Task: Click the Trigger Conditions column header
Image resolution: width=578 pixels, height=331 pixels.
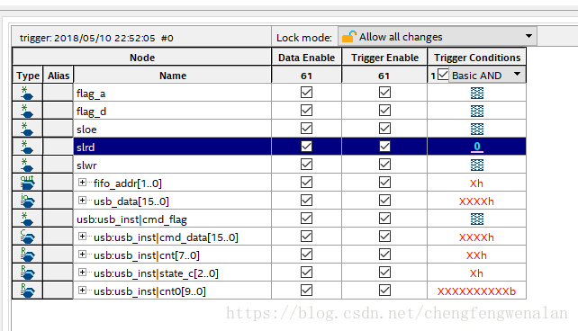Action: [477, 58]
